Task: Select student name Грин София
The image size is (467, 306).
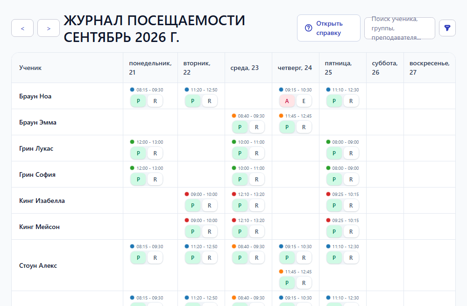Action: (x=37, y=174)
